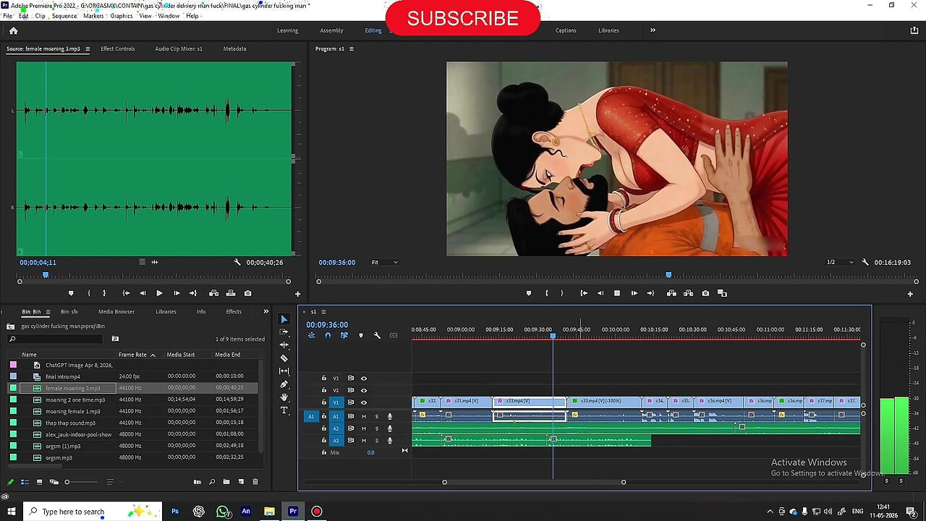Select the Selection tool arrow
Image resolution: width=926 pixels, height=521 pixels.
pos(284,319)
